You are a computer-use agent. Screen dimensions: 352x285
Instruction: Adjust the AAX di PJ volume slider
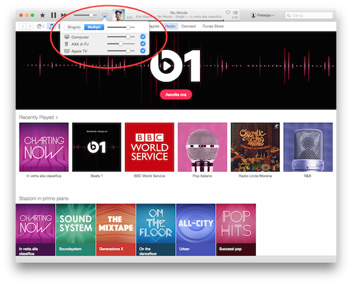click(x=121, y=44)
